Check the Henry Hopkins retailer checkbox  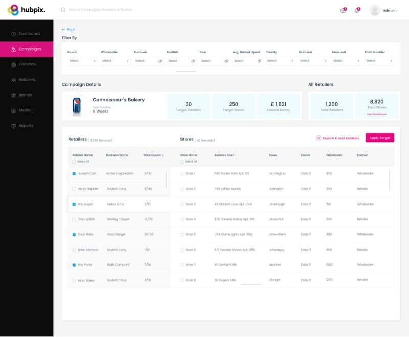[x=74, y=189]
